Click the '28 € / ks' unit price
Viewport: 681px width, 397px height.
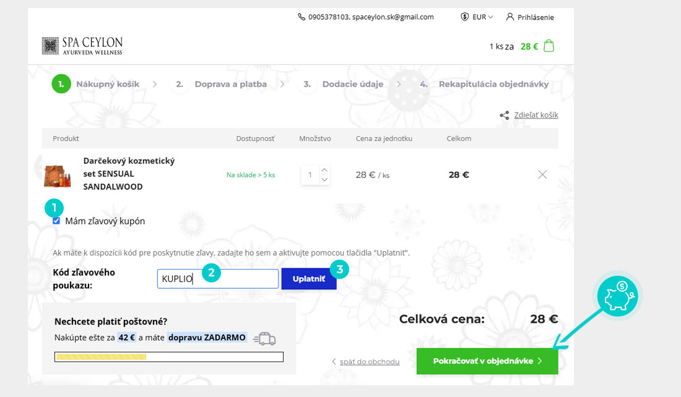click(x=373, y=175)
